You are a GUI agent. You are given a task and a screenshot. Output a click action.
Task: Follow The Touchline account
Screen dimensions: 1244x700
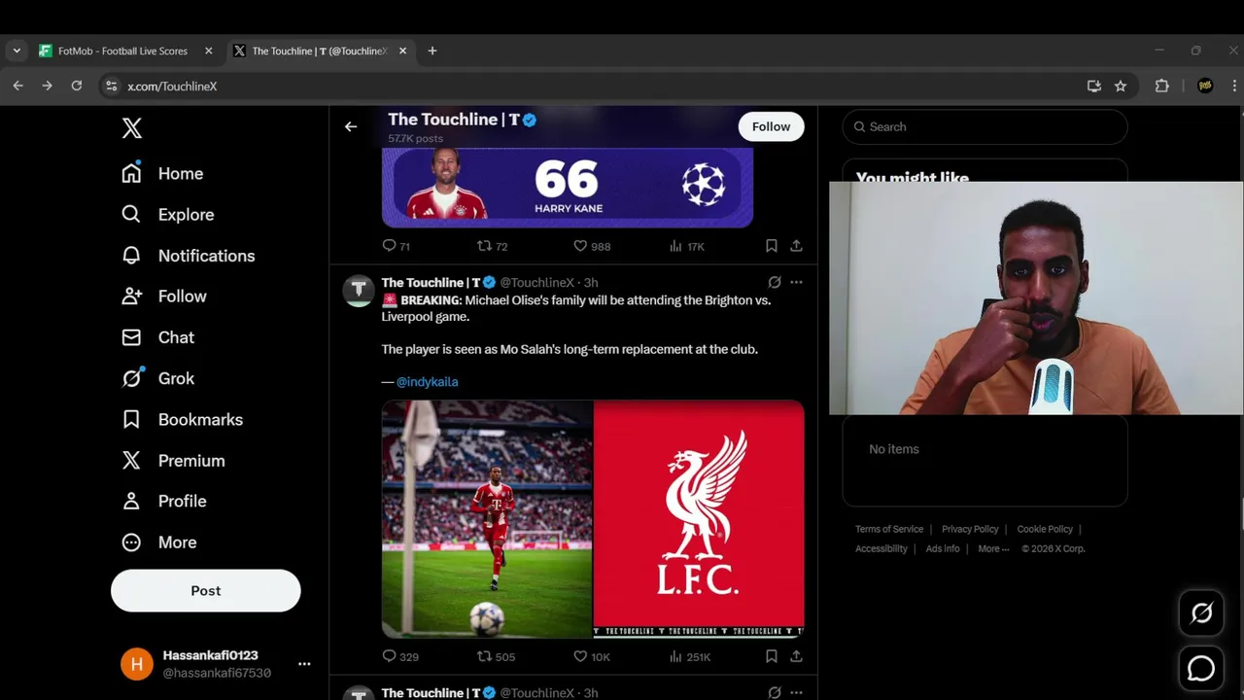pyautogui.click(x=771, y=126)
